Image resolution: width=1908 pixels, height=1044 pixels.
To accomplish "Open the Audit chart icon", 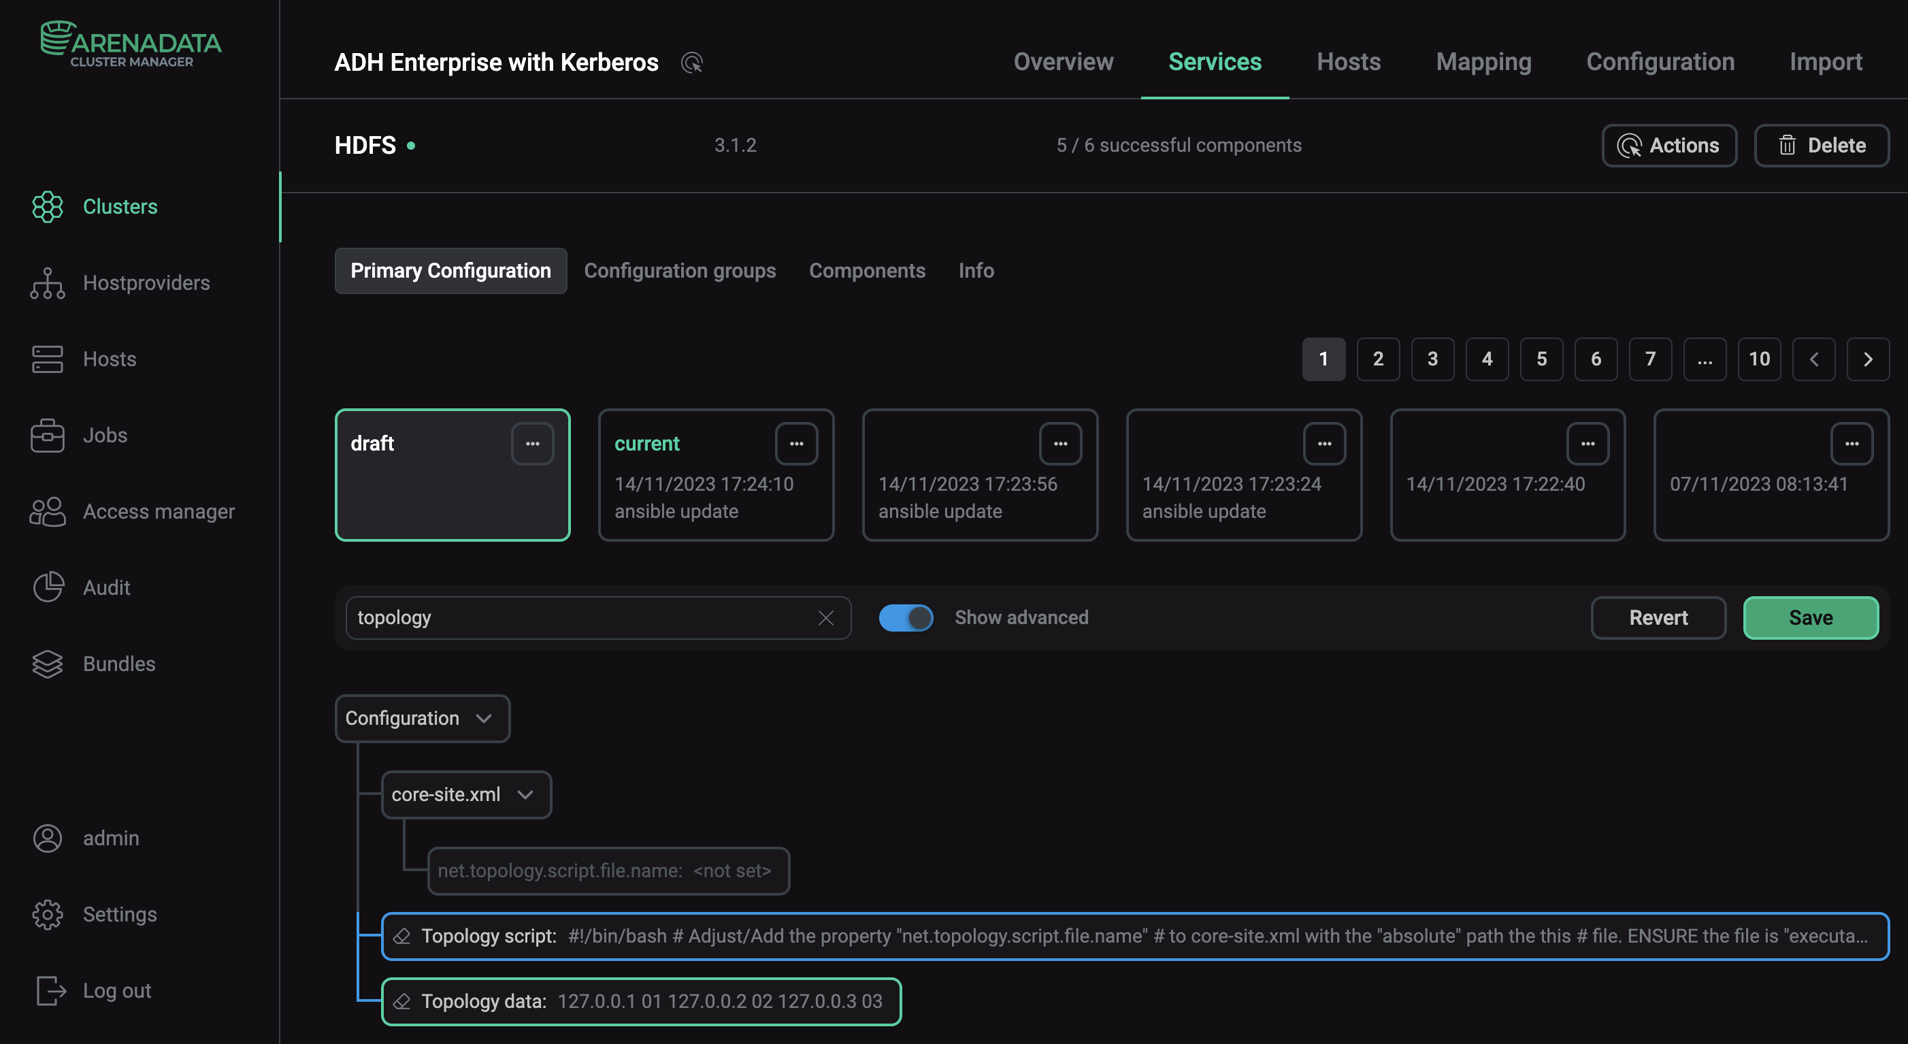I will (48, 587).
